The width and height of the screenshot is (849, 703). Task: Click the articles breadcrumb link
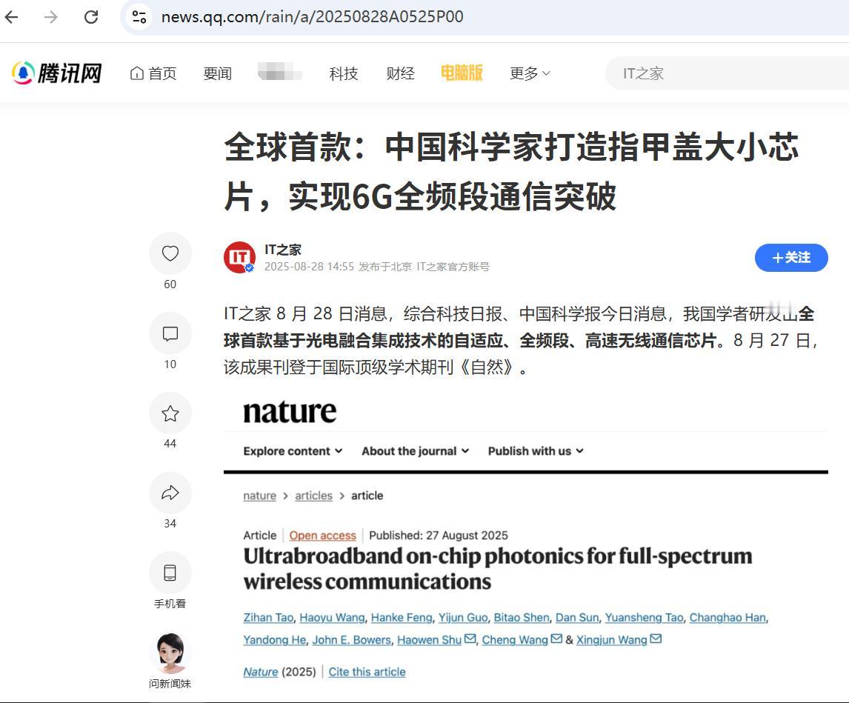click(313, 496)
